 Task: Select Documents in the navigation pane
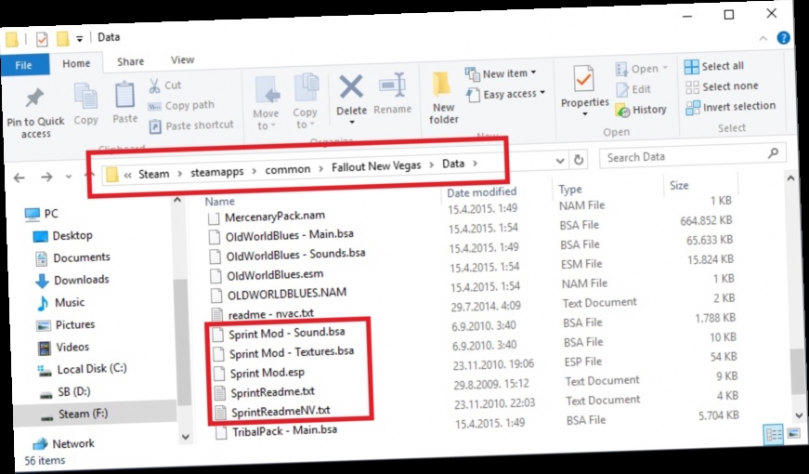[72, 257]
